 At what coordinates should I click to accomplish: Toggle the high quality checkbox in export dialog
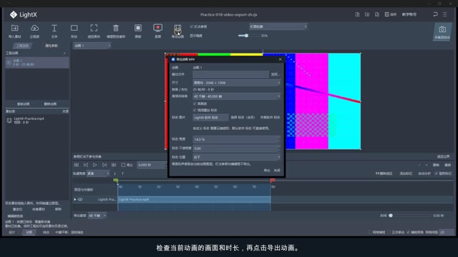point(195,104)
